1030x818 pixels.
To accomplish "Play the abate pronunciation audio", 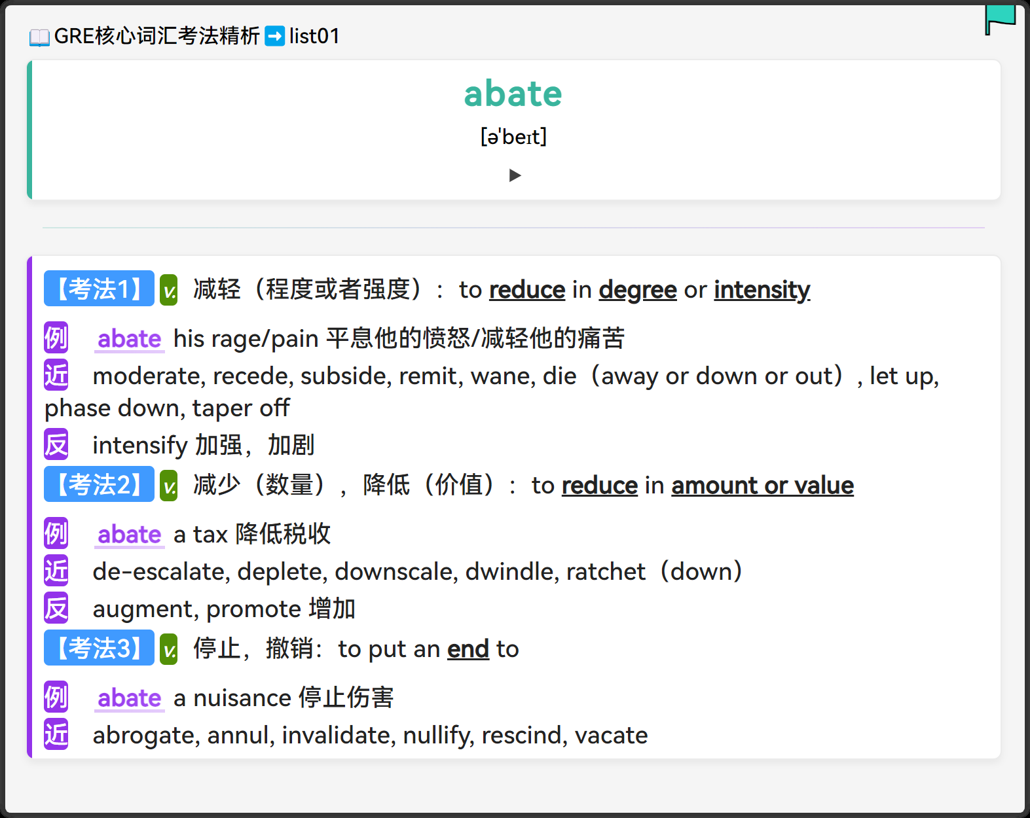I will [x=515, y=175].
